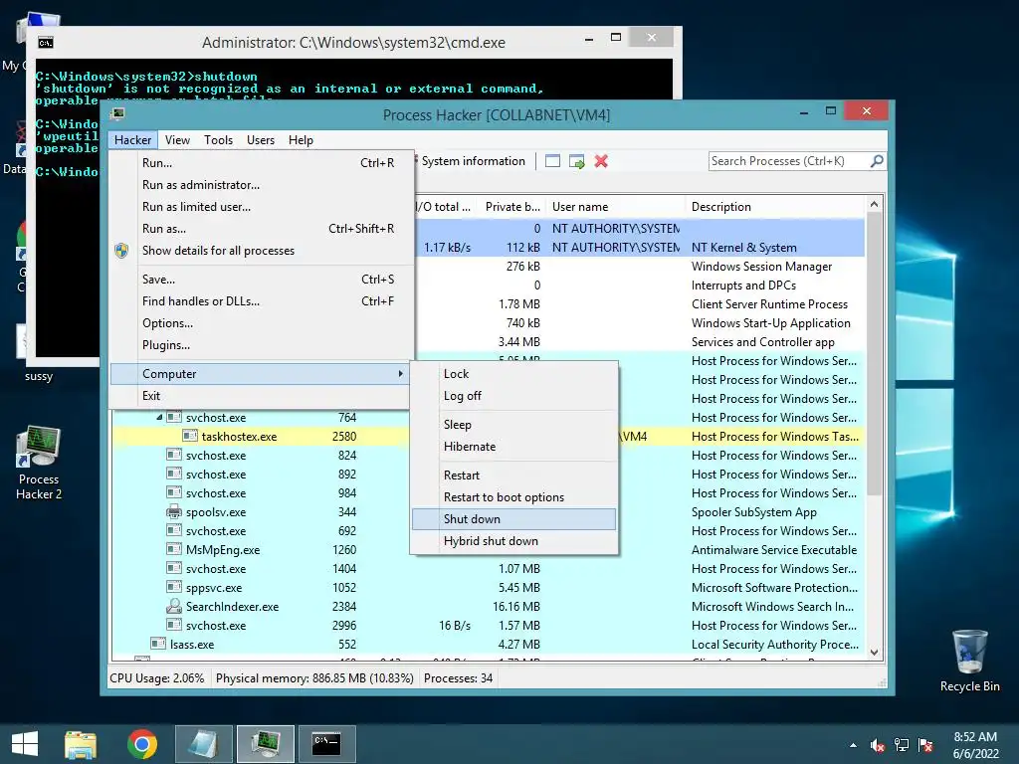Open Find handles or DLLs...

[x=262, y=301]
